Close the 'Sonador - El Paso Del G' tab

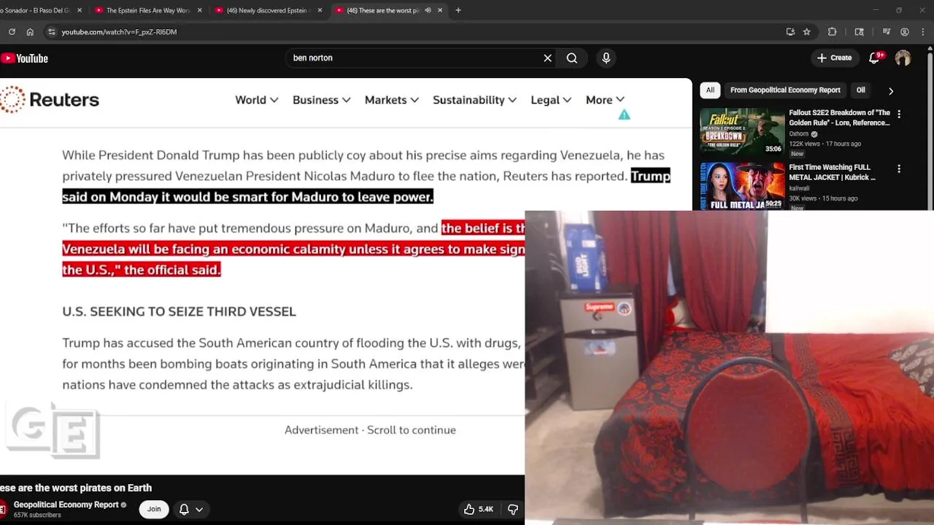tap(80, 10)
